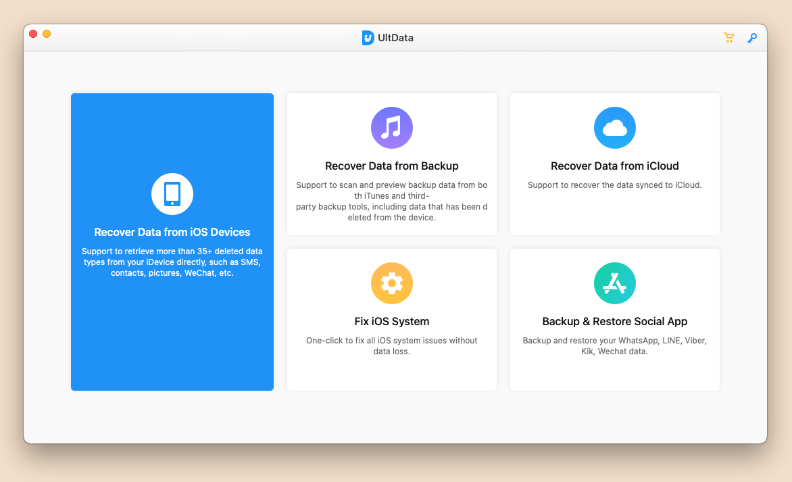Open the key register icon

[x=752, y=38]
